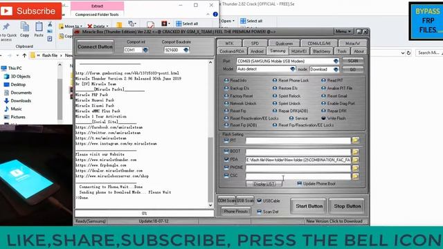
Task: Toggle the CSC checkbox
Action: tap(226, 176)
